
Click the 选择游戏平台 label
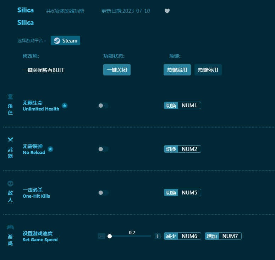(31, 41)
